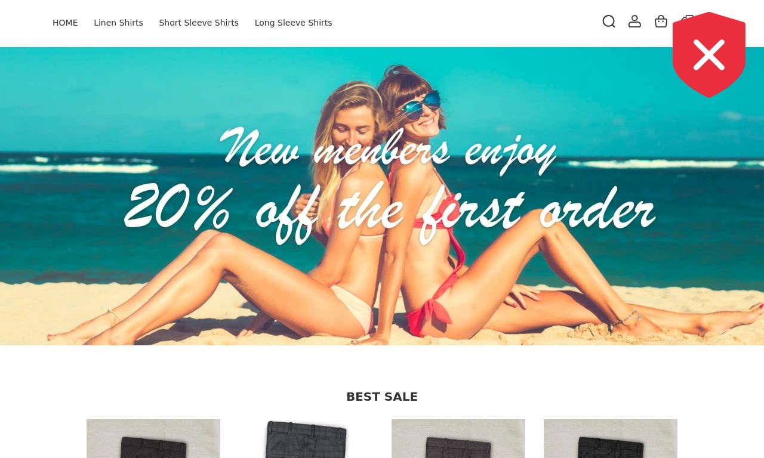Screen dimensions: 764x458
Task: Open the second Best Sale product thumbnail
Action: (306, 439)
